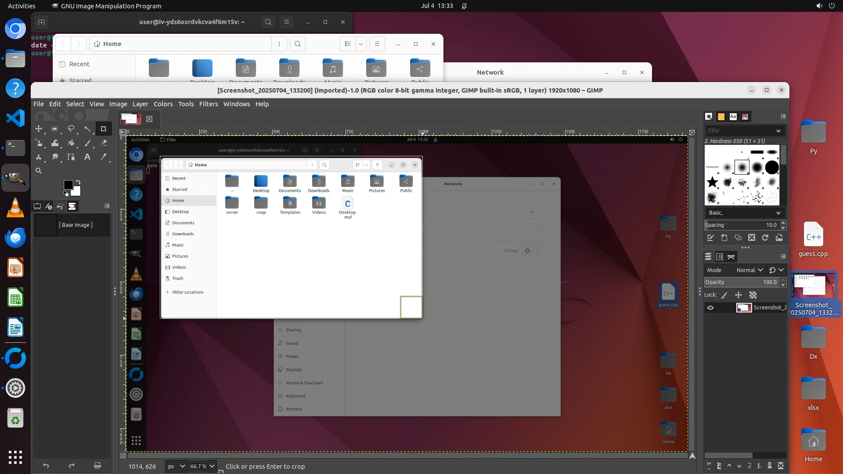Switch to the Channels tab

(719, 257)
